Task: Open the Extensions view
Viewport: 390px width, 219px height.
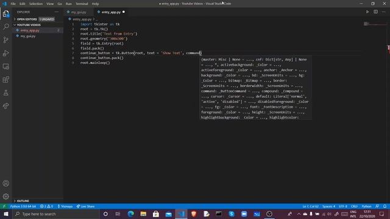Action: pyautogui.click(x=5, y=80)
